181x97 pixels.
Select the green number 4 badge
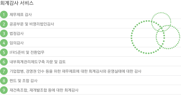coord(4,43)
